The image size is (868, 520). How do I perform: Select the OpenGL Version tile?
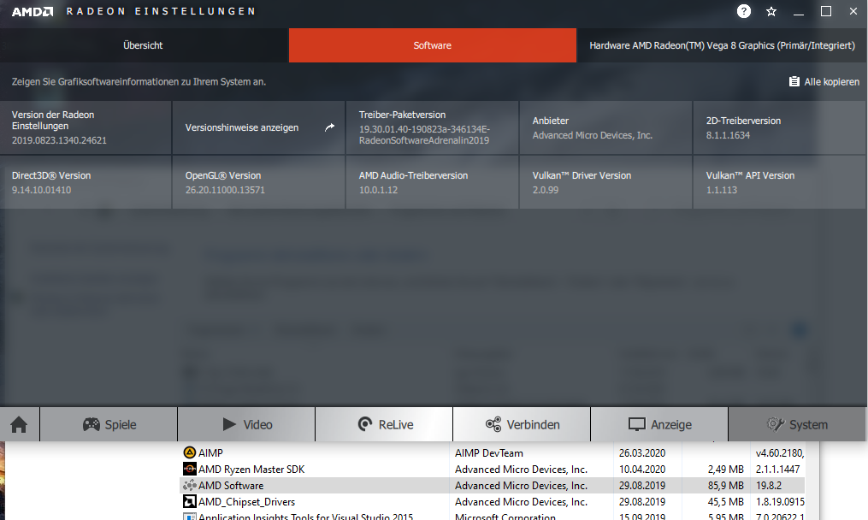pos(258,182)
